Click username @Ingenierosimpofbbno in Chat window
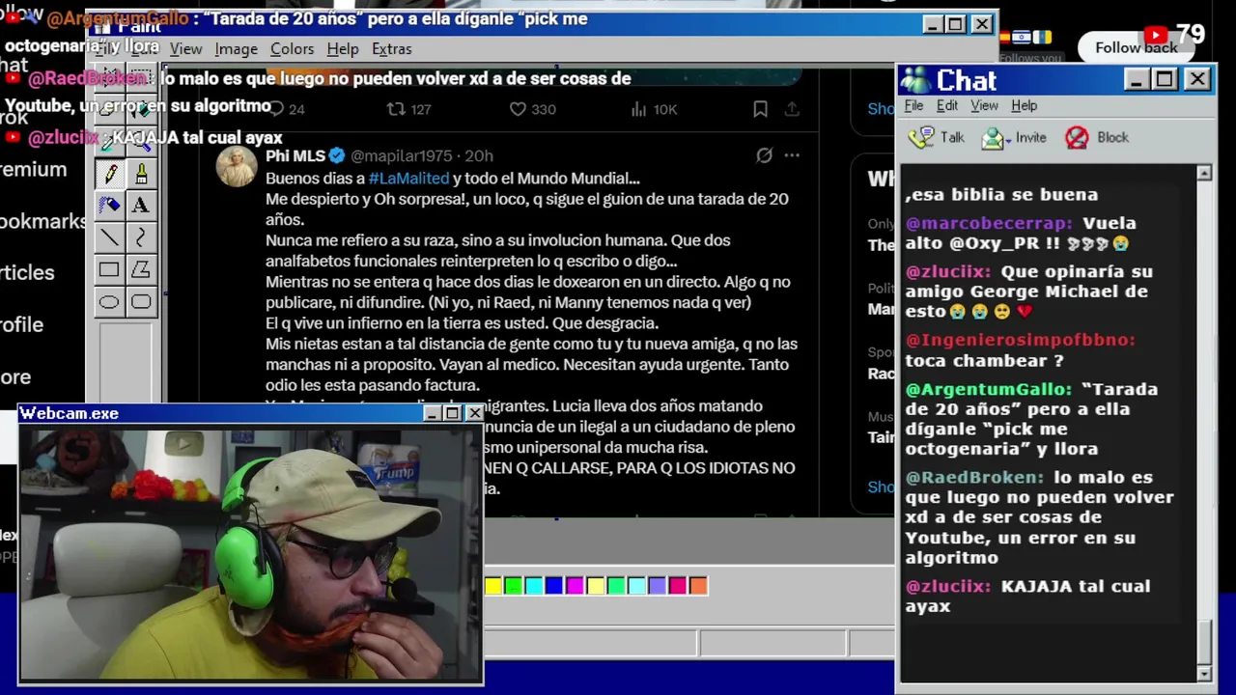This screenshot has width=1236, height=695. [x=1020, y=340]
